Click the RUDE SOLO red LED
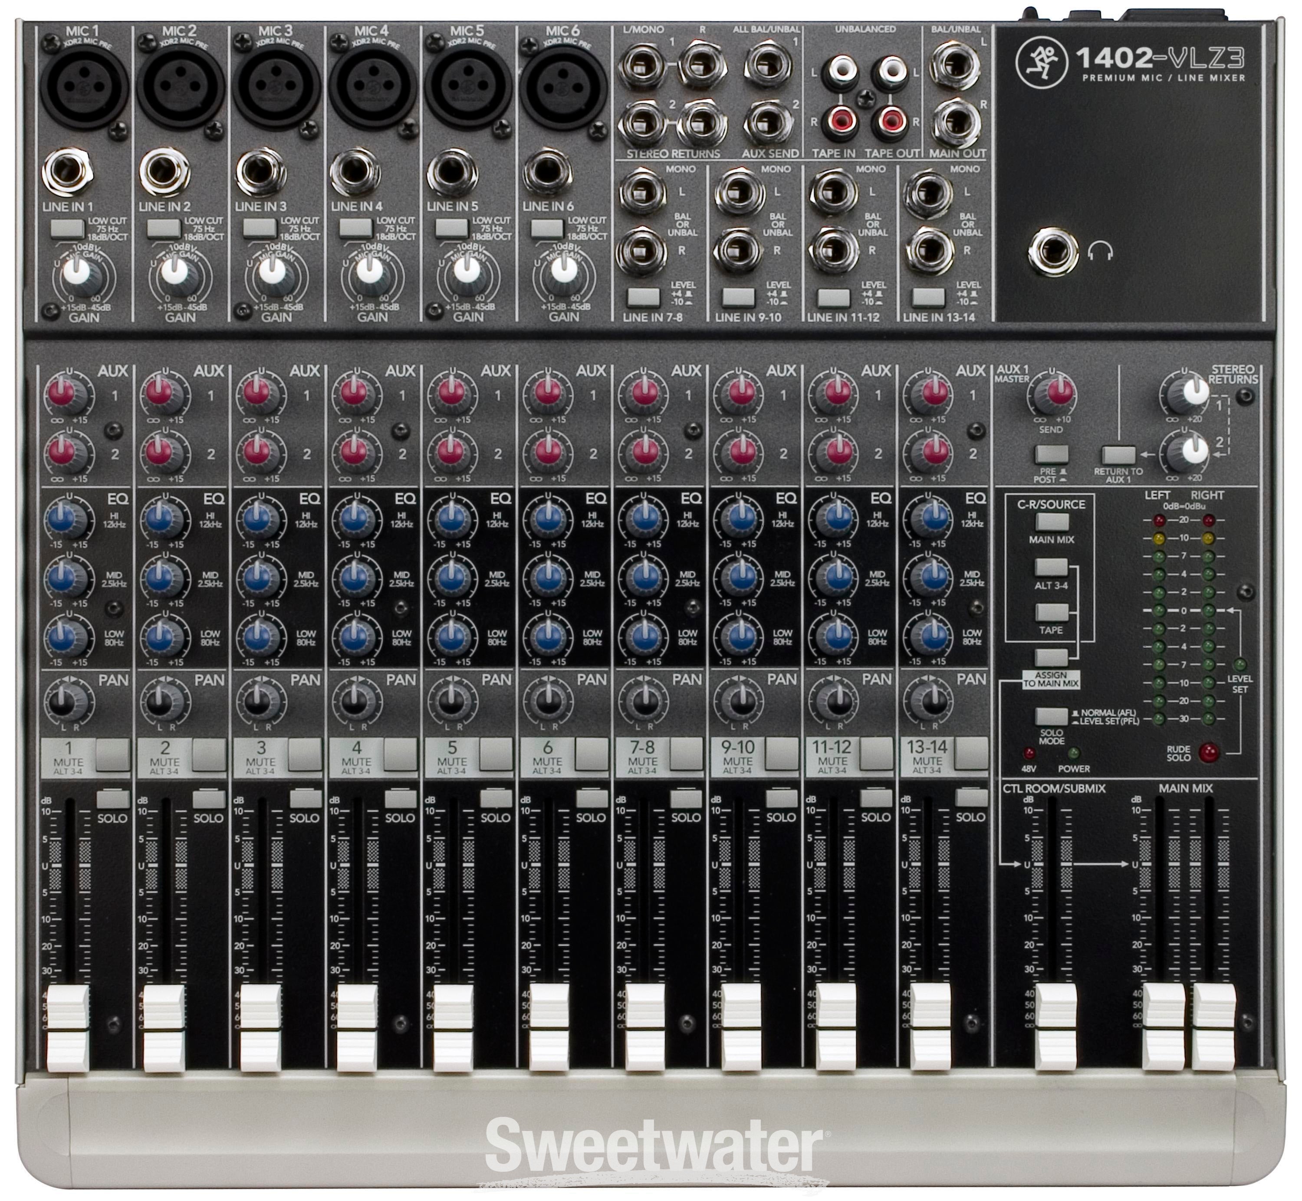Image resolution: width=1302 pixels, height=1201 pixels. pos(1208,752)
